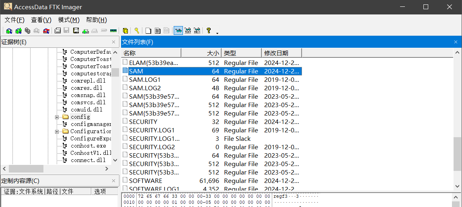Image resolution: width=462 pixels, height=207 pixels.
Task: Click SOFTWARE file page icon
Action: tap(125, 181)
